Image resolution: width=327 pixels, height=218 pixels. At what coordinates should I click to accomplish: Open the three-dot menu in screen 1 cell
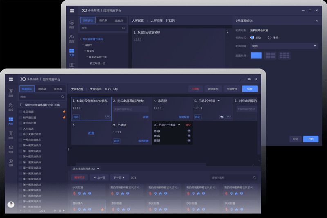[x=107, y=117]
